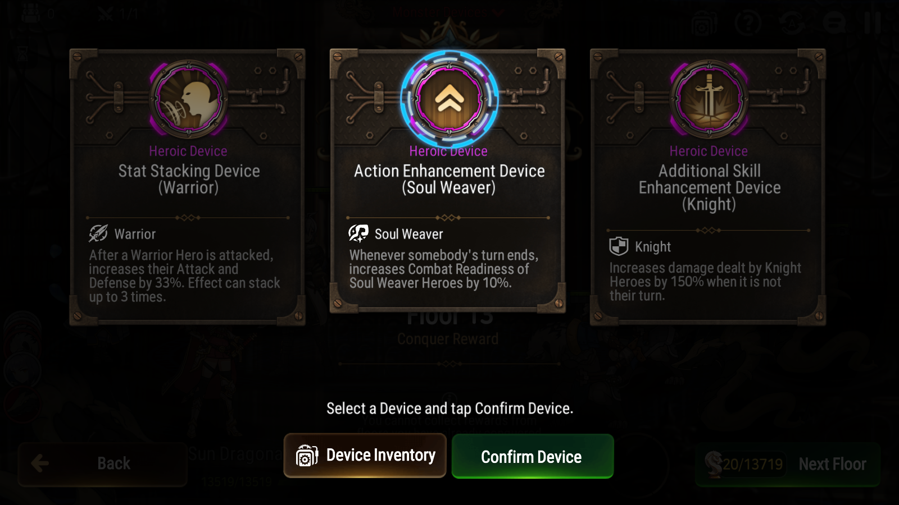This screenshot has width=899, height=505.
Task: Open the dimmed help question mark icon
Action: coord(747,23)
